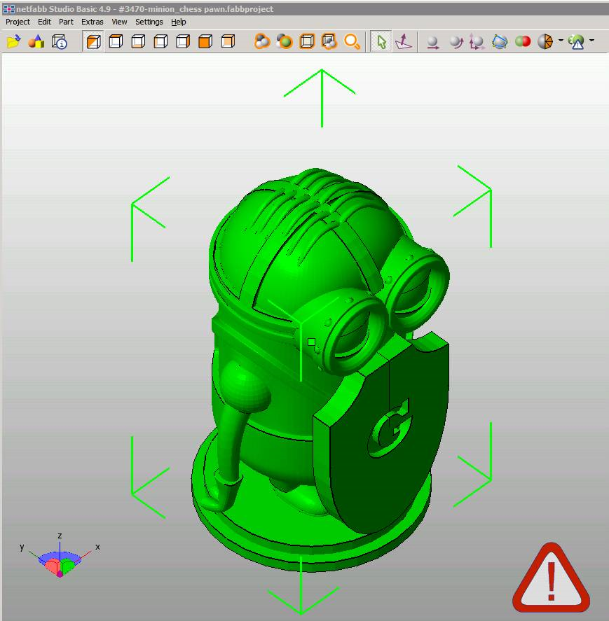Open an existing project file
Screen dimensions: 609x621
pos(14,41)
